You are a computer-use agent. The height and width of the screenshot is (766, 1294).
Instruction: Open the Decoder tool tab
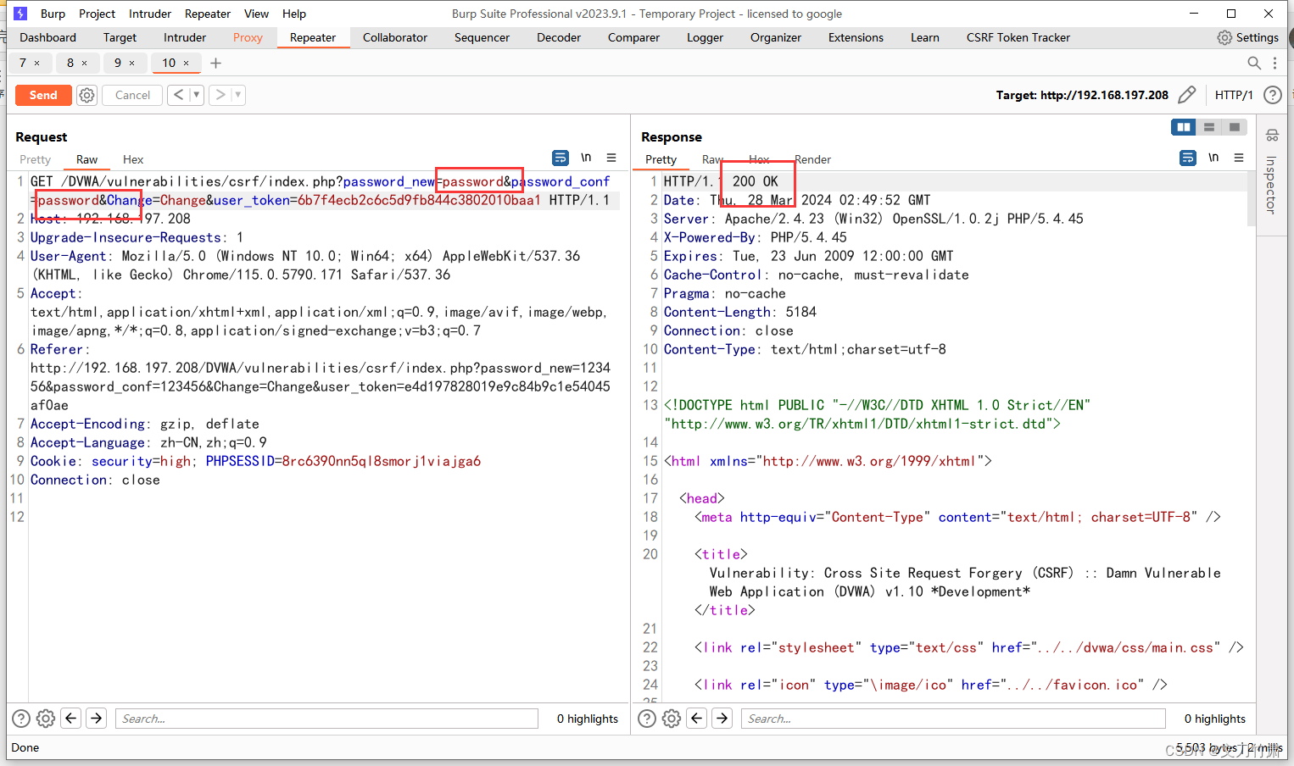(x=559, y=37)
